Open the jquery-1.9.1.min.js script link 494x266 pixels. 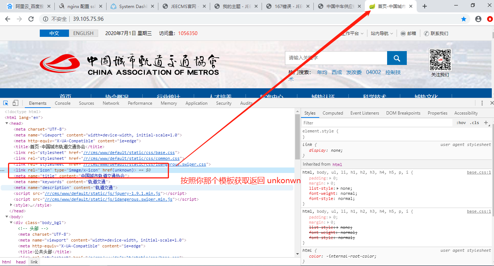tap(102, 193)
